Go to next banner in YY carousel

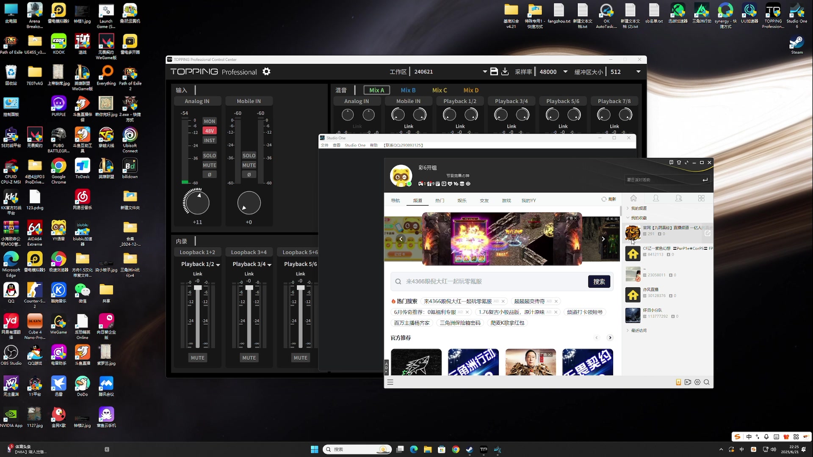tap(603, 239)
